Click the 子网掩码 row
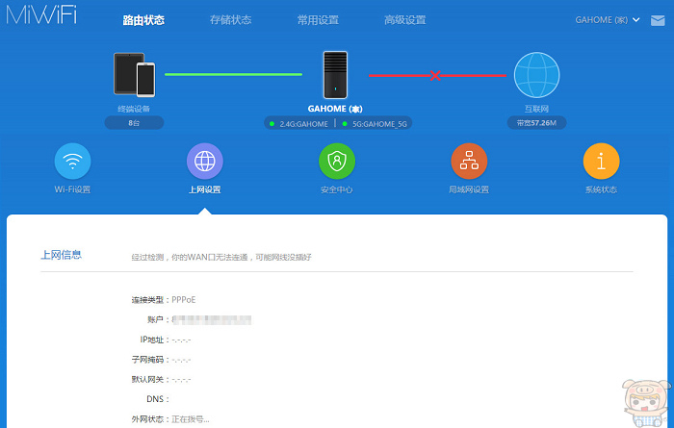Viewport: 674px width, 428px height. pos(161,360)
